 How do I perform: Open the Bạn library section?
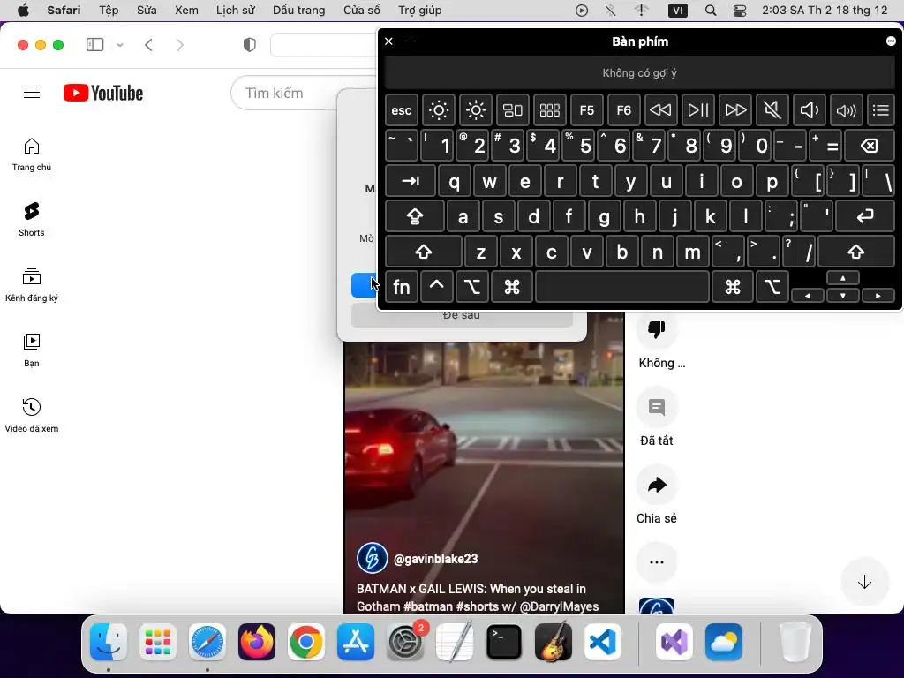pyautogui.click(x=32, y=350)
